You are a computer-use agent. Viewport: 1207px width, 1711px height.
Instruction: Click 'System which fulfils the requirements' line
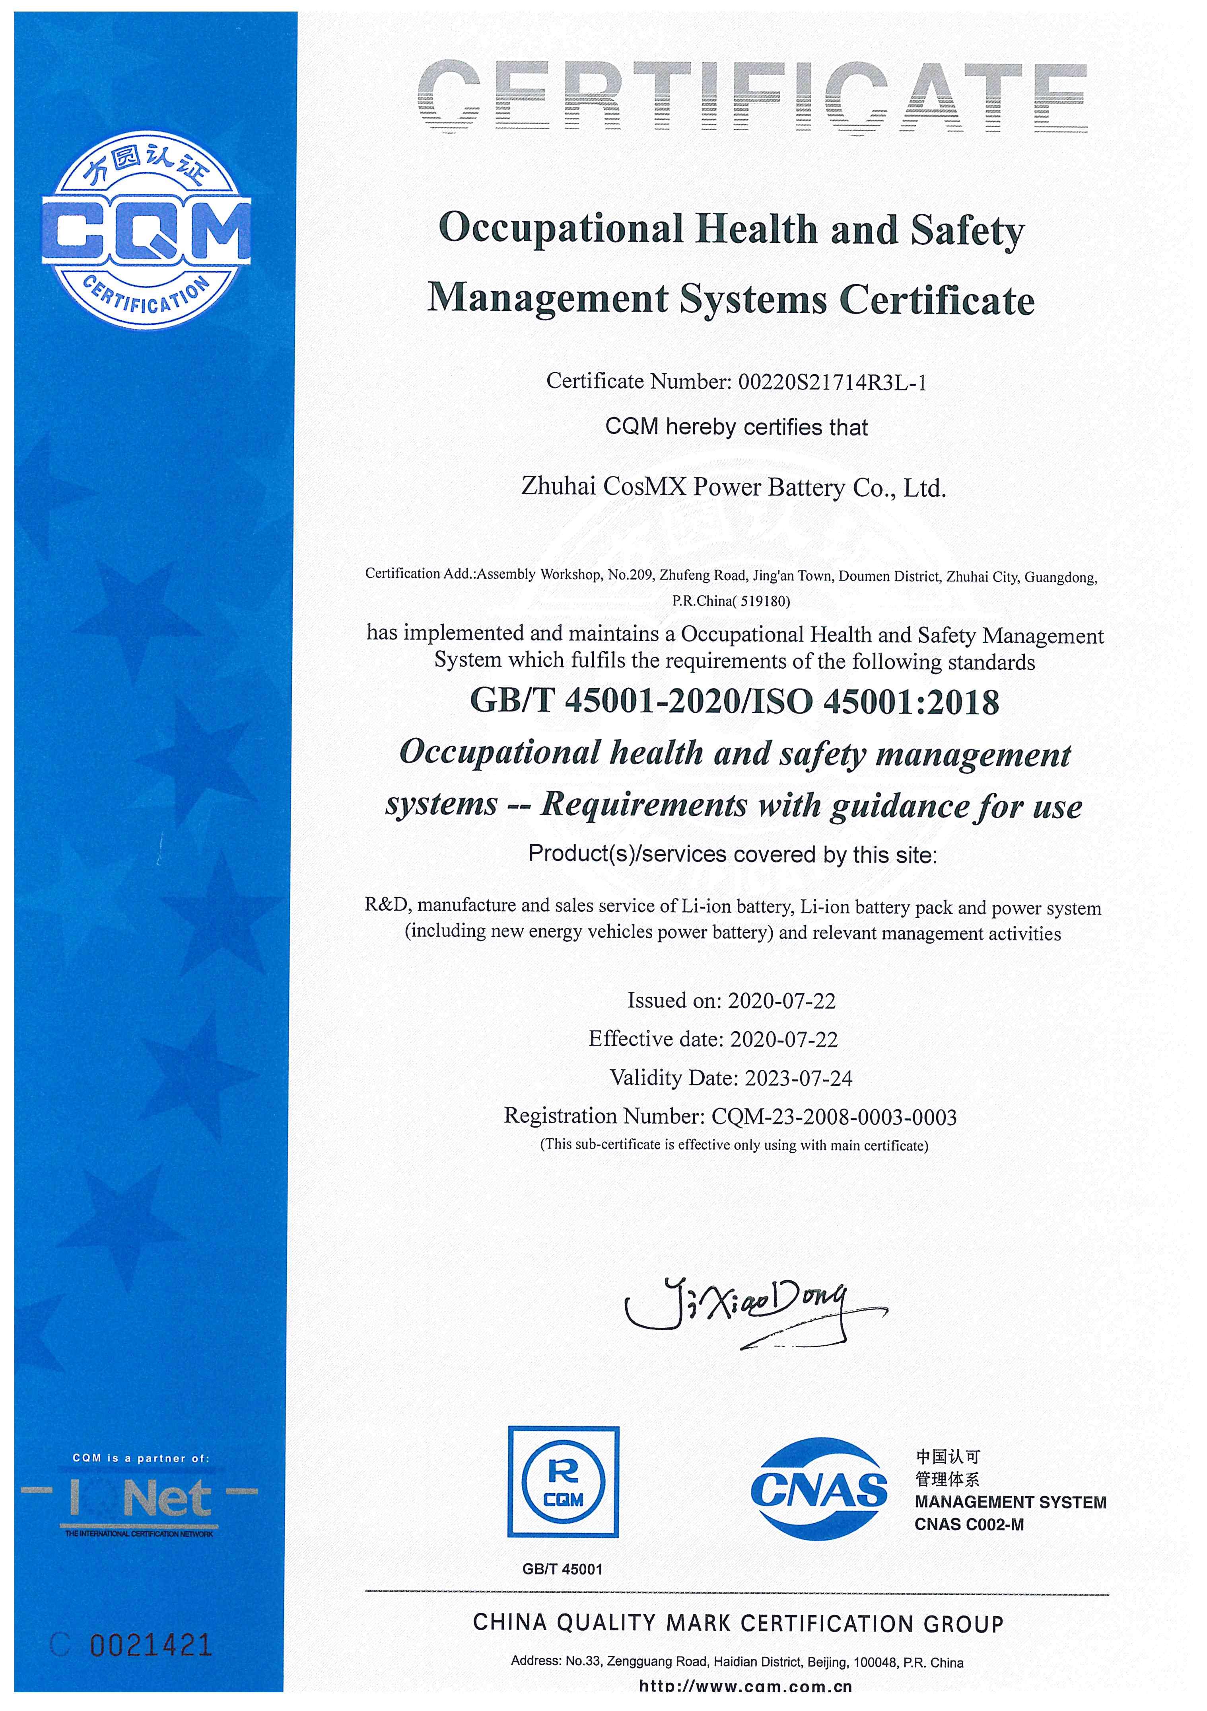click(x=735, y=661)
